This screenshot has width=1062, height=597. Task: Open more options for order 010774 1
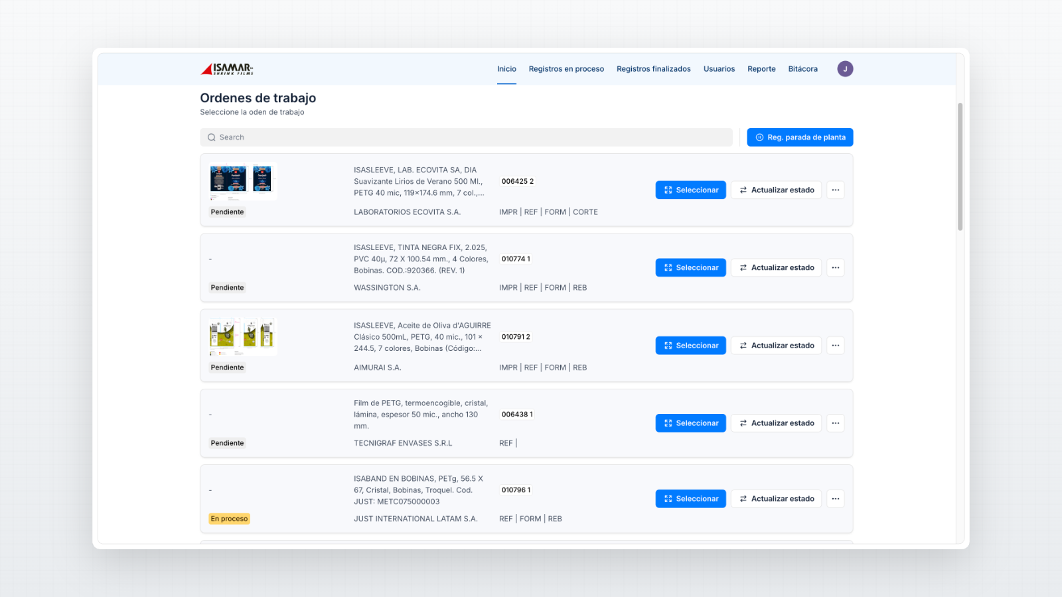pos(836,268)
